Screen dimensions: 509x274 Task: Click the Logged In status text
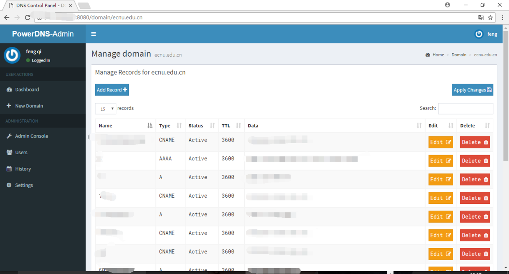(41, 60)
